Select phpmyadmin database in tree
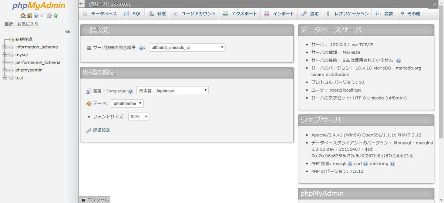The width and height of the screenshot is (444, 203). coord(29,70)
